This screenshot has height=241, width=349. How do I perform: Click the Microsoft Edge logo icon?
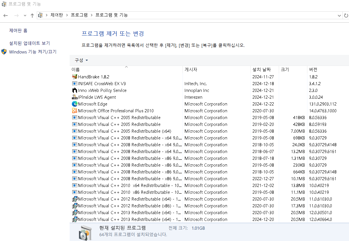(75, 104)
